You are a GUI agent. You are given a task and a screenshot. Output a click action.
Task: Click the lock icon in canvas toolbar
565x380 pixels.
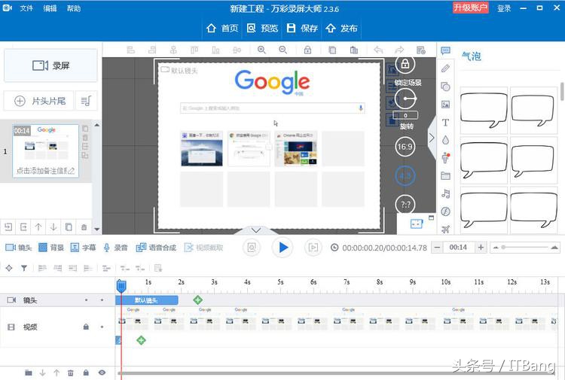(x=307, y=50)
